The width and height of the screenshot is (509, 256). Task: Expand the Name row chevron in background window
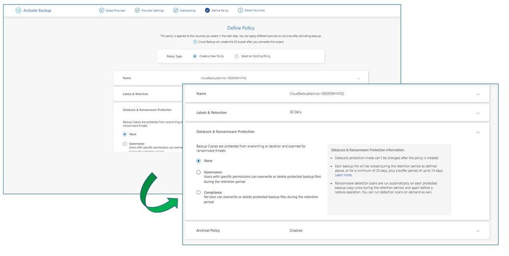(359, 78)
